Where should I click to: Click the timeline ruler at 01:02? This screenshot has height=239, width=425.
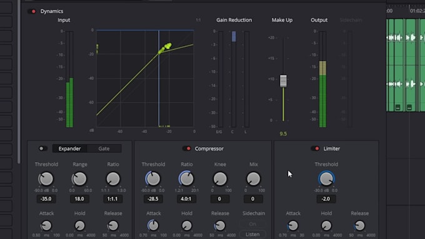[417, 11]
